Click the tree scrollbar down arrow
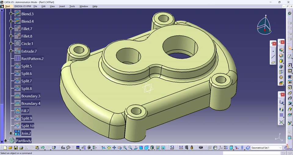 2,142
